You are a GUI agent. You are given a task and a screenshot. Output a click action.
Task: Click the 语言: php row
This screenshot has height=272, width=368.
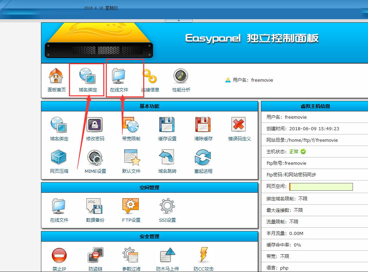315,268
